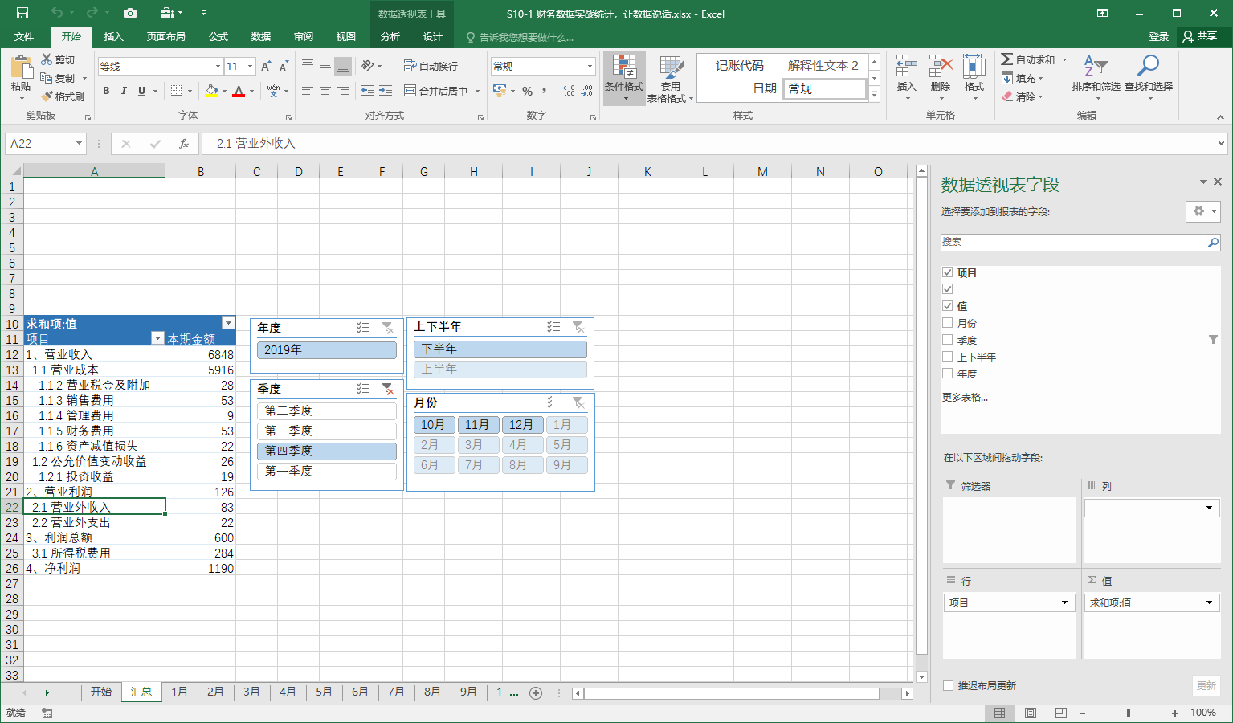Open 查找和选择 magnifier tool
Screen dimensions: 1233x723
click(x=1149, y=78)
